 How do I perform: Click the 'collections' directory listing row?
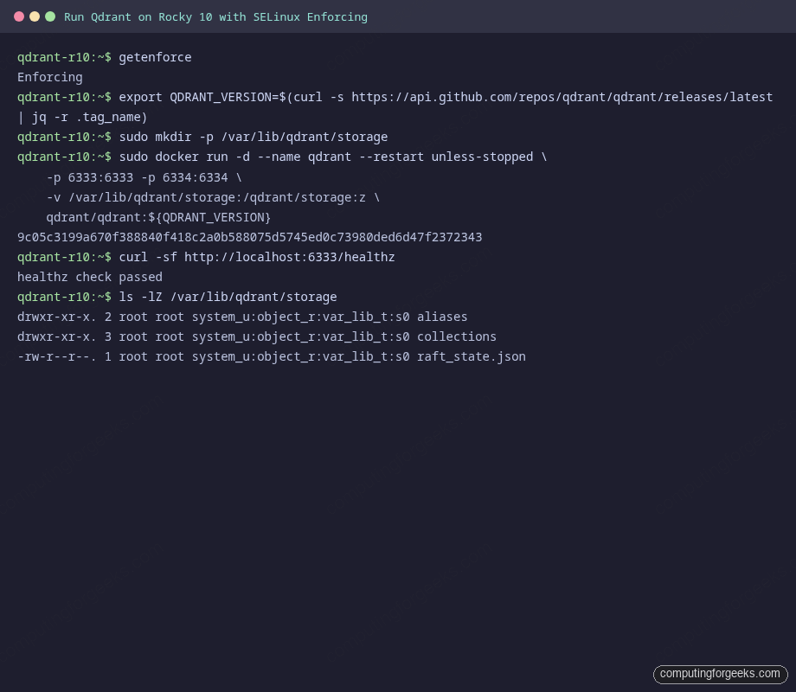coord(257,336)
